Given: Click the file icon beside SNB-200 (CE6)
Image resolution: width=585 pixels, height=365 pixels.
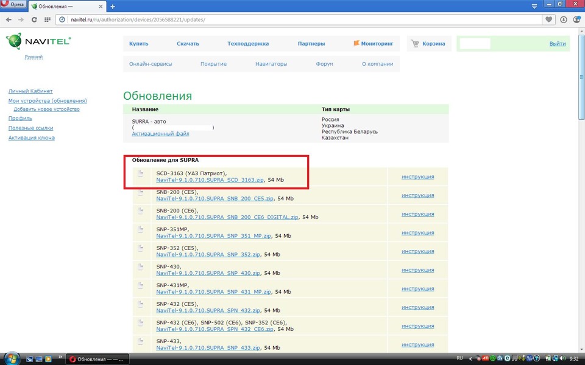Looking at the screenshot, I should click(140, 211).
